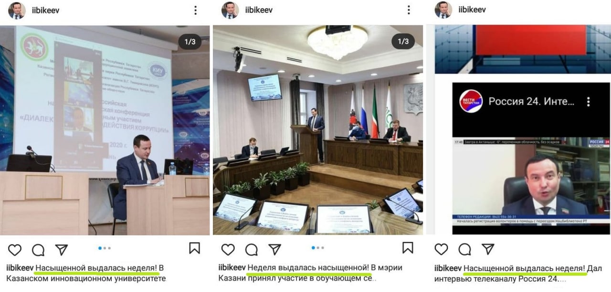Open three-dot menu in Россия 24 video

[589, 101]
